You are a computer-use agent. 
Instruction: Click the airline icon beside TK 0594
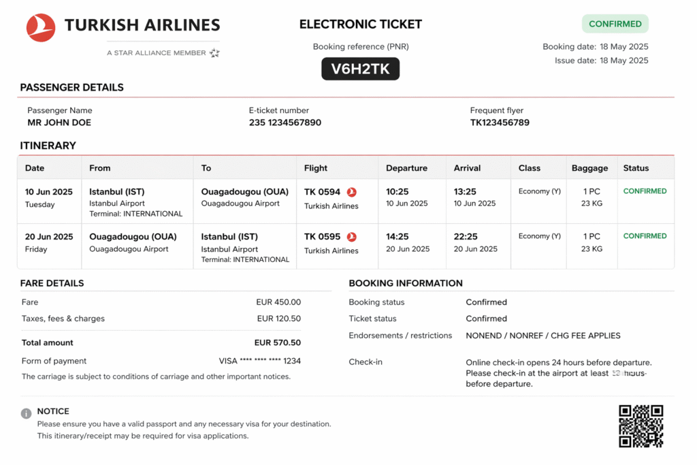352,192
